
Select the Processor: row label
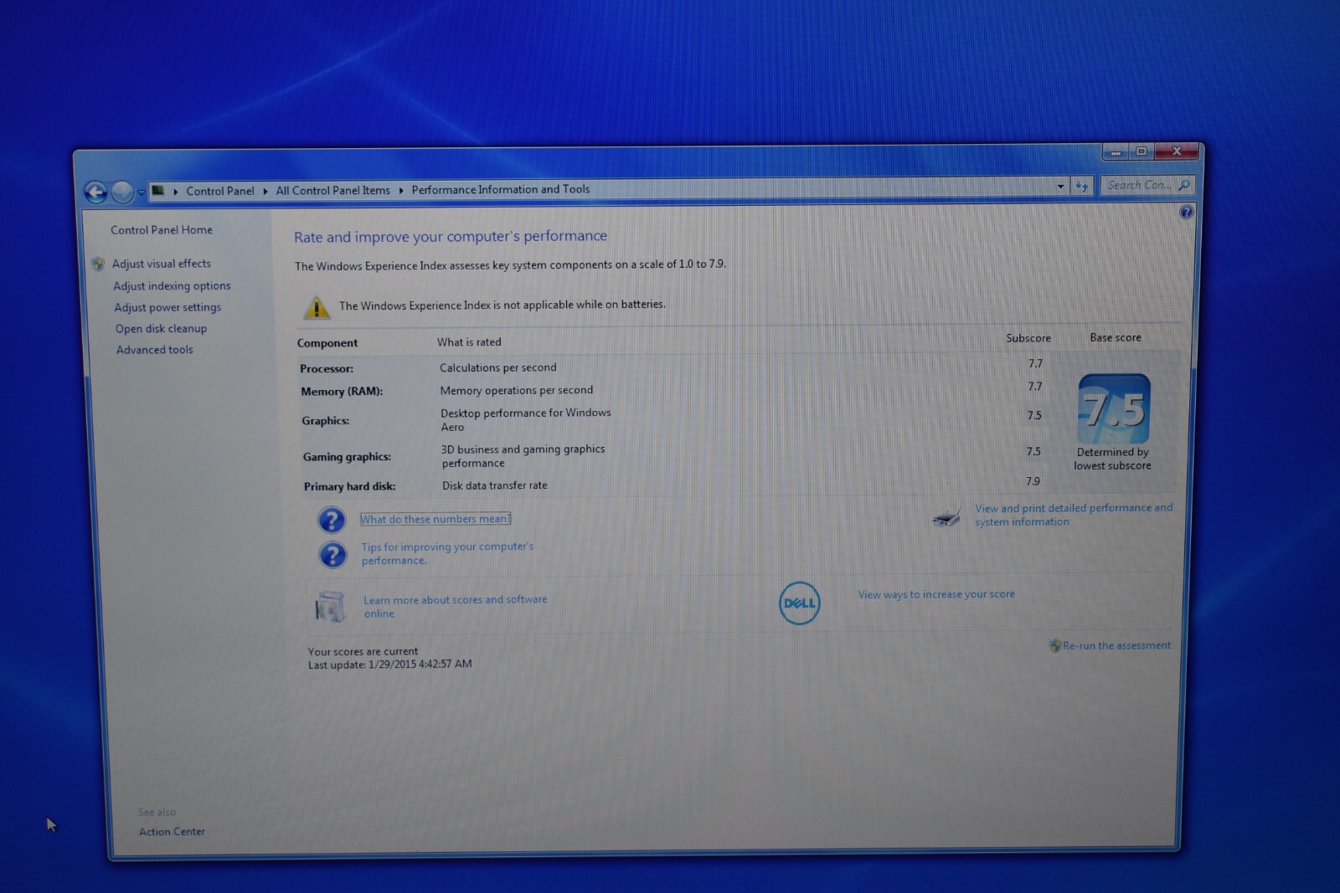point(327,368)
